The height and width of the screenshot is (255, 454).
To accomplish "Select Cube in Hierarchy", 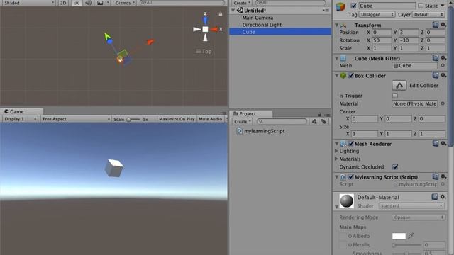I will point(280,32).
